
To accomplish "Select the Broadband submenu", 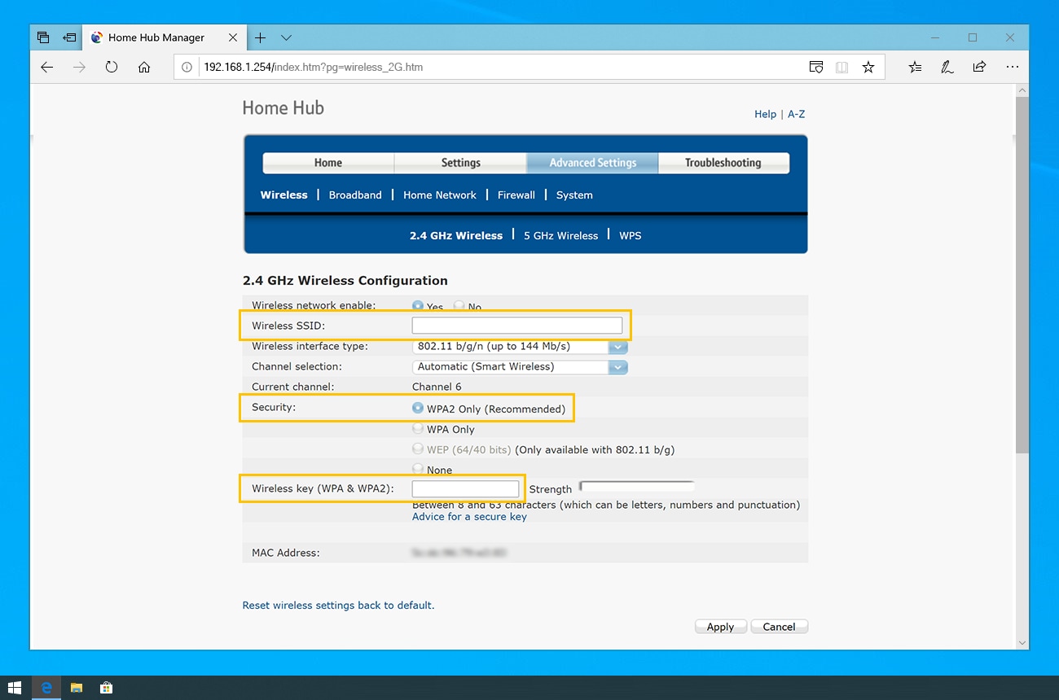I will (x=355, y=195).
